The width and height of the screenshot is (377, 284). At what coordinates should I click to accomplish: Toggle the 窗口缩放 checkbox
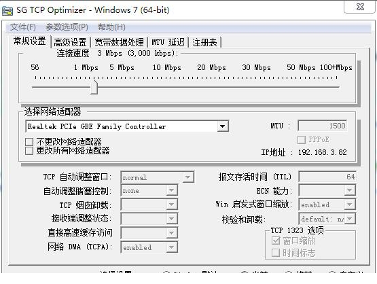[x=276, y=241]
